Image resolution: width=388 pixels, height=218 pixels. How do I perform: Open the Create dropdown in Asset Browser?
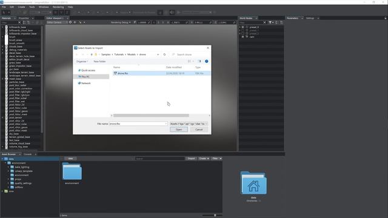point(204,159)
